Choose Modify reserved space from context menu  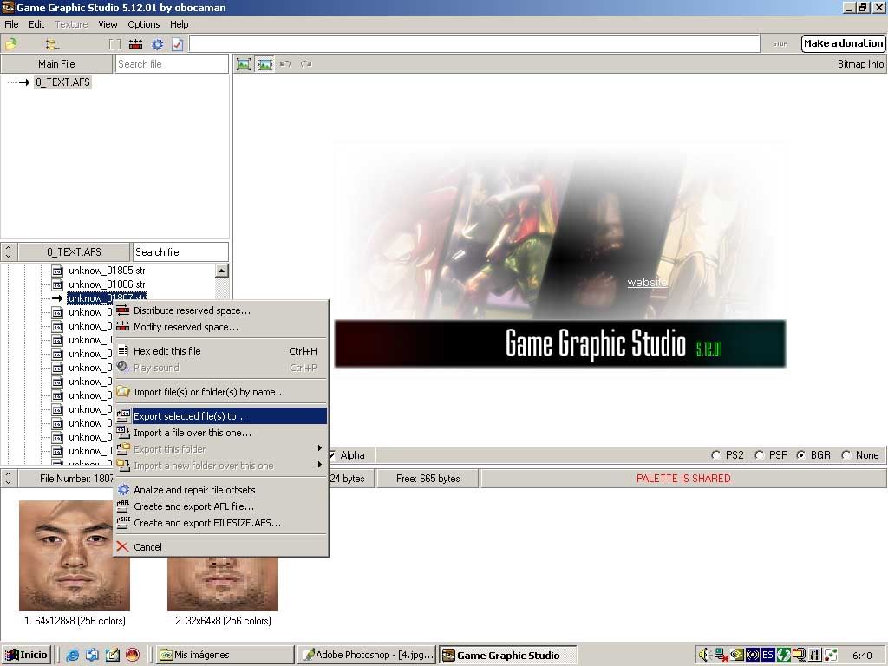(x=221, y=327)
